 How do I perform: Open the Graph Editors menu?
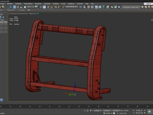28,4
